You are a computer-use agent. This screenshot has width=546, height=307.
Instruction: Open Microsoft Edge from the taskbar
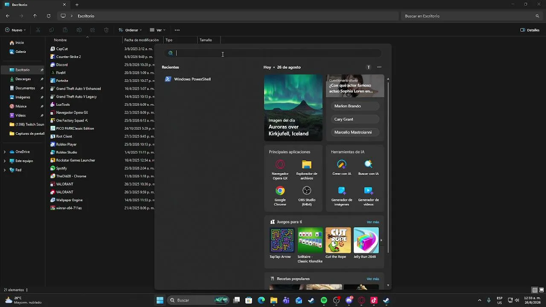tap(261, 300)
